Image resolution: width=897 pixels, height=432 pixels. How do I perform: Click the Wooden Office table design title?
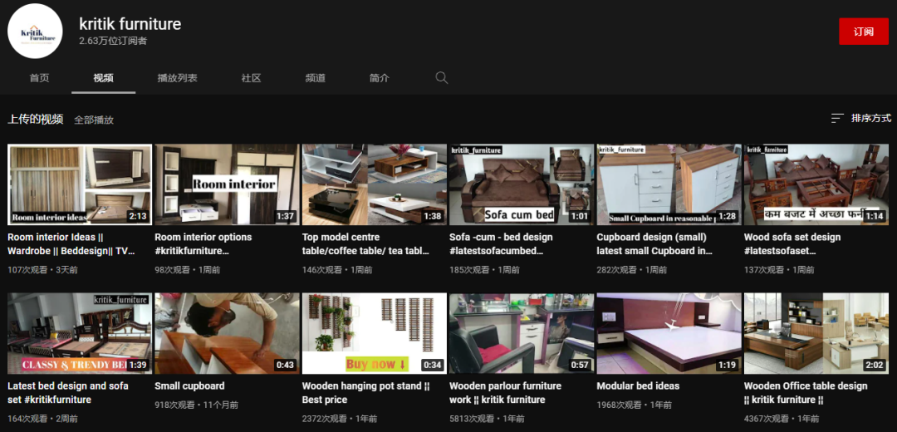(x=806, y=392)
